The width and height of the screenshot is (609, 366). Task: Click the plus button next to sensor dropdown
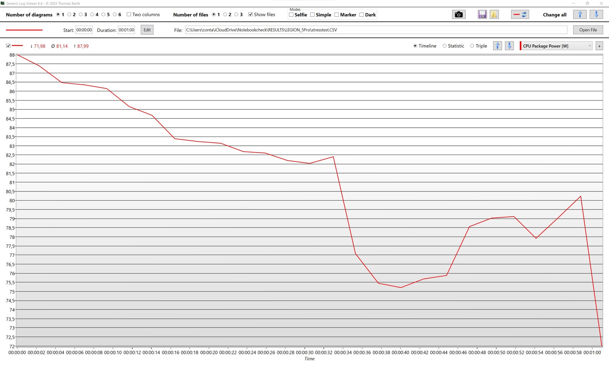click(599, 46)
